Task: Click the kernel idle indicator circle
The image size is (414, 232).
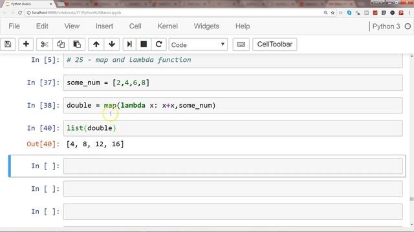Action: pos(408,26)
